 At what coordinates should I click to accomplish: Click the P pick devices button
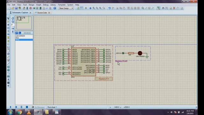click(x=17, y=33)
